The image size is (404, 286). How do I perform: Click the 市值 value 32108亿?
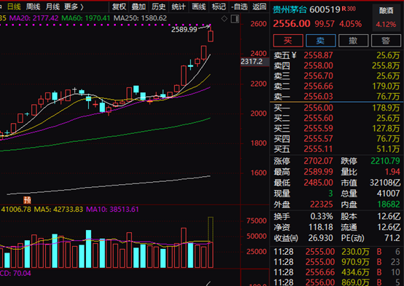[385, 183]
